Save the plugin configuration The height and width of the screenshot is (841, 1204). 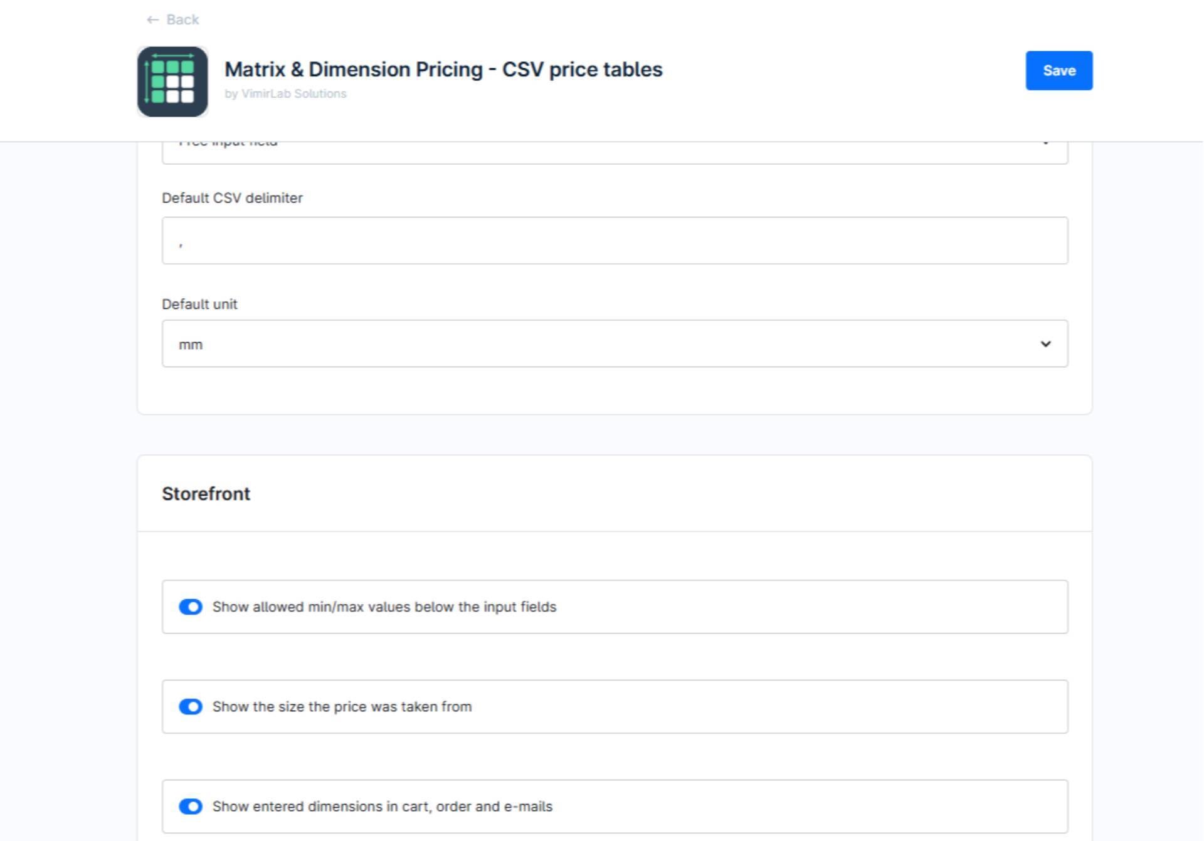point(1059,71)
